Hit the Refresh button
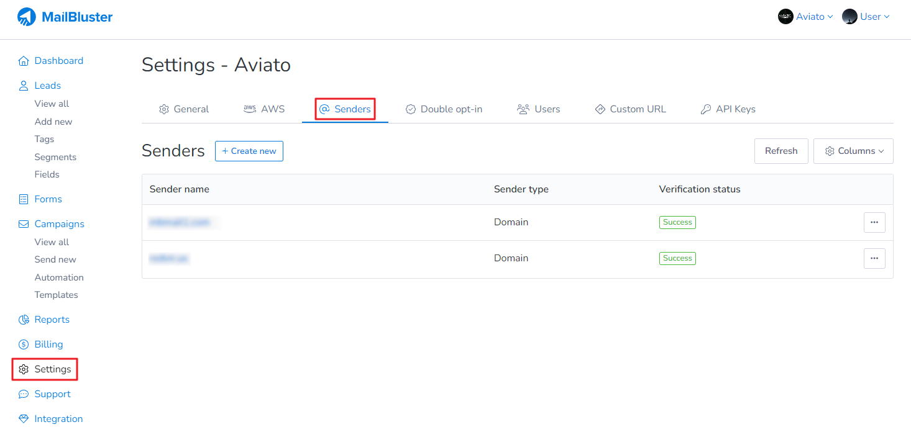 pos(781,151)
